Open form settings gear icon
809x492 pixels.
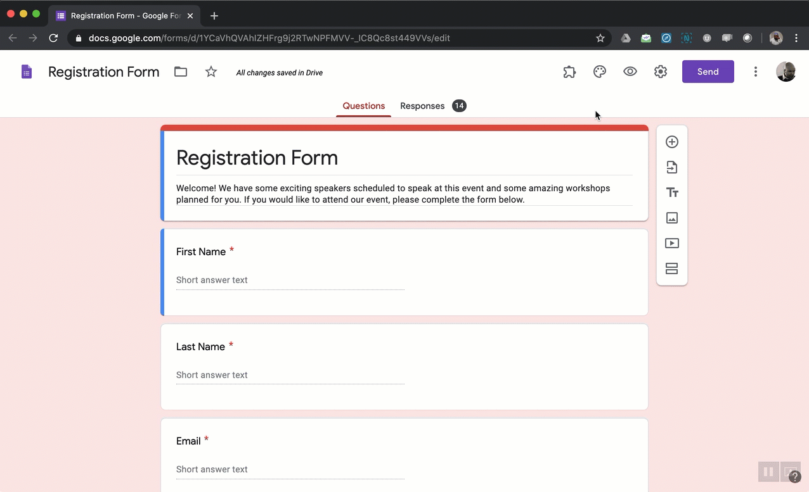[661, 72]
